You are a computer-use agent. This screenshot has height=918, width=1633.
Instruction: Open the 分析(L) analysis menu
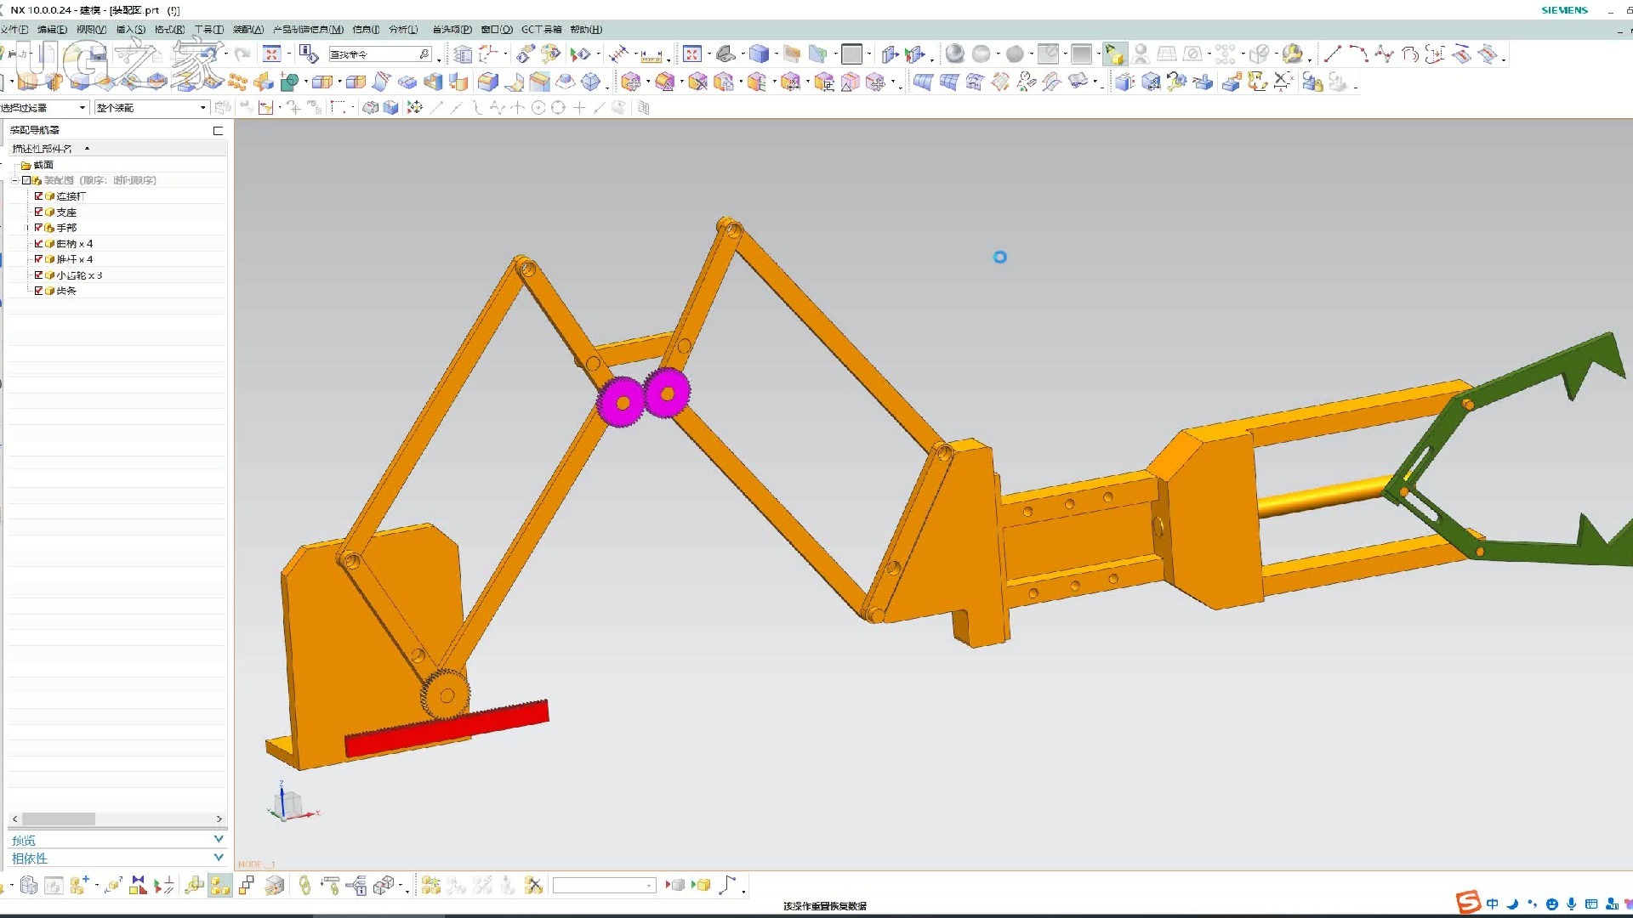(x=403, y=30)
